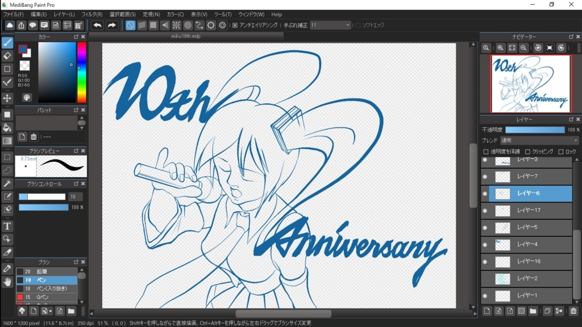Select レイヤー4 in layer list
Image resolution: width=582 pixels, height=327 pixels.
pyautogui.click(x=526, y=244)
